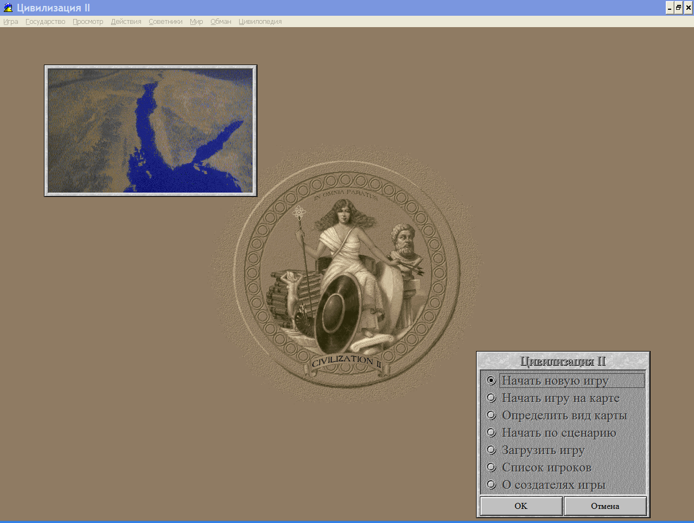The width and height of the screenshot is (694, 523).
Task: Open the "Цивилопедия" menu
Action: pyautogui.click(x=260, y=22)
